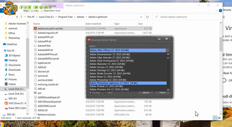Screen dimensions: 232x127
Task: Open the Patch product combo box
Action: coord(130,50)
